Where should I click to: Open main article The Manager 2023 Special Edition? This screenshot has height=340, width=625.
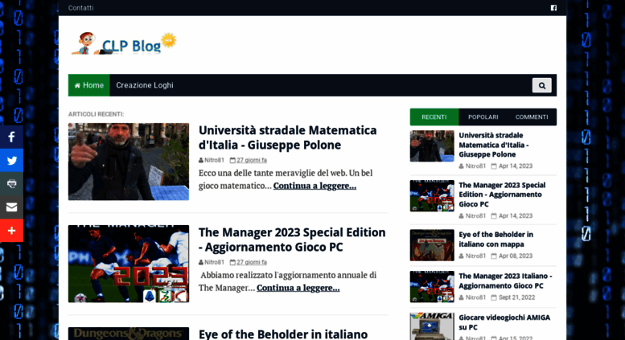click(292, 240)
